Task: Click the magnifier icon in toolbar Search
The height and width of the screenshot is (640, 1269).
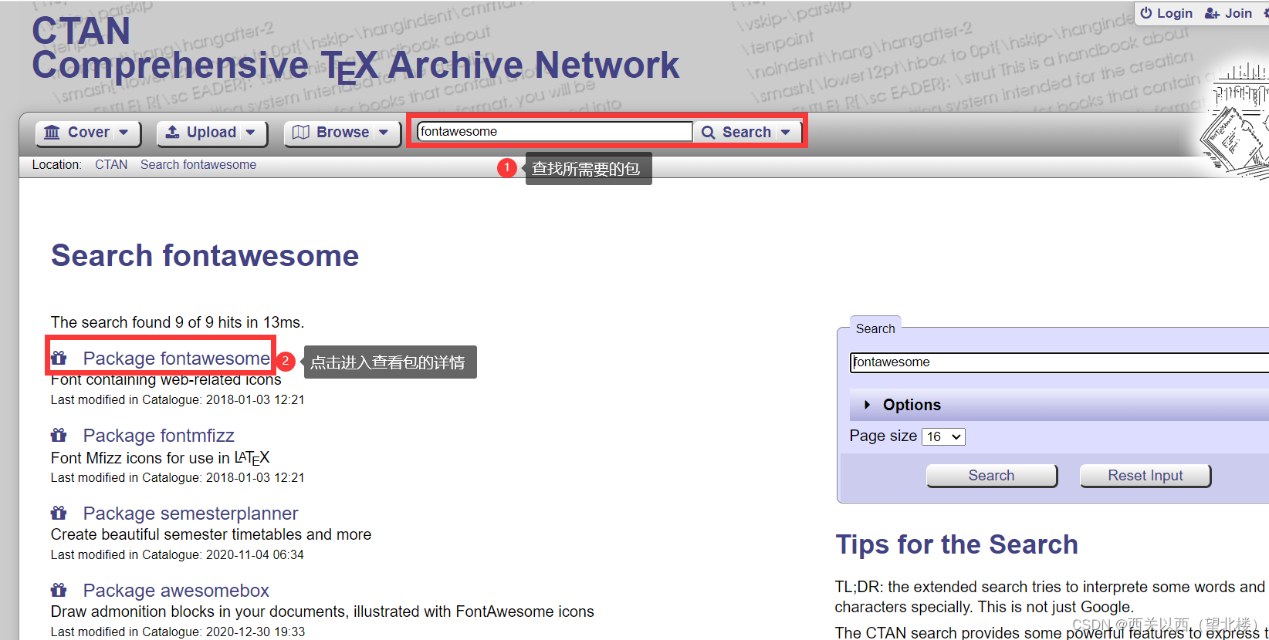Action: (708, 133)
